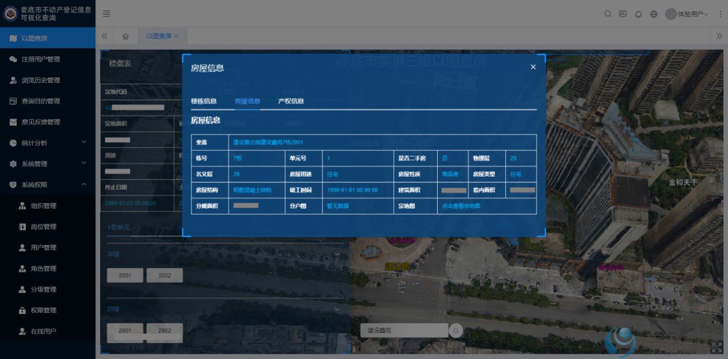Click the home tab icon
Image resolution: width=728 pixels, height=359 pixels.
pyautogui.click(x=125, y=36)
